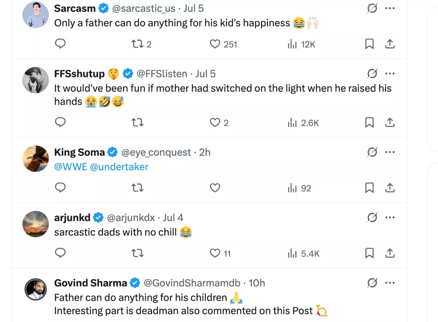Open the Govind Sharma profile name
438x322 pixels.
coord(91,283)
